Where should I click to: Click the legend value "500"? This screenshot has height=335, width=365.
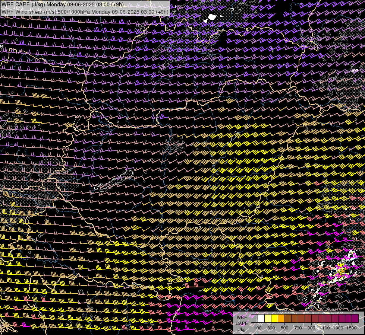coord(284,328)
